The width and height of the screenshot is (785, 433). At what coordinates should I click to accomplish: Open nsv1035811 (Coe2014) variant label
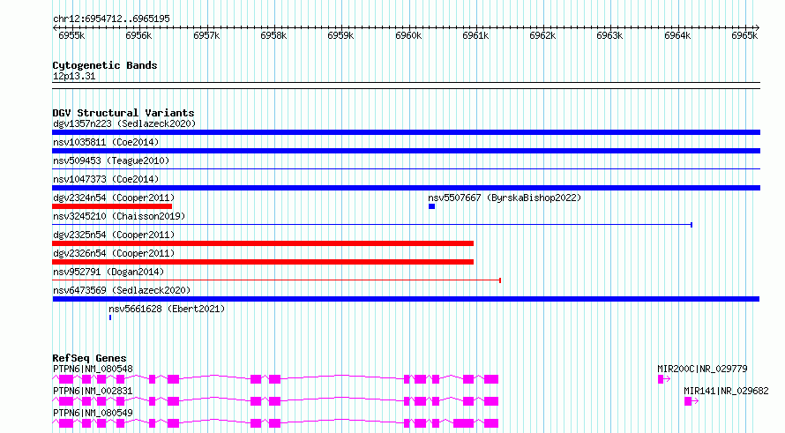[106, 142]
